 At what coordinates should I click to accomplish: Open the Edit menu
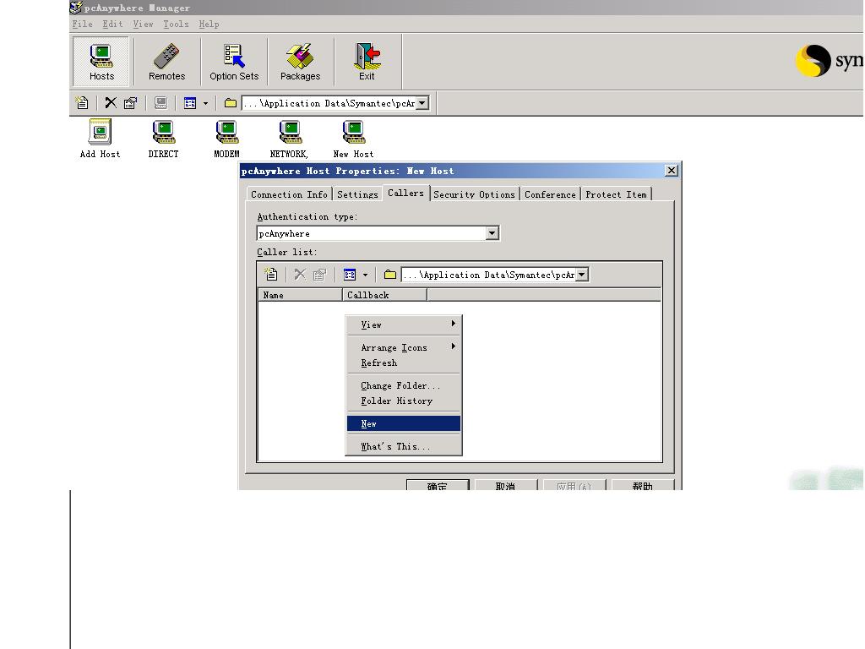coord(112,25)
